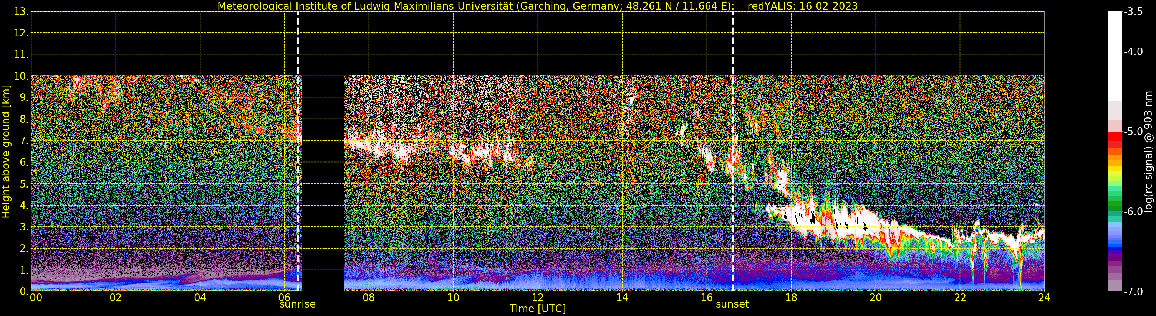Click the colorbar tick label -7.0
The image size is (1156, 316).
coord(1133,291)
